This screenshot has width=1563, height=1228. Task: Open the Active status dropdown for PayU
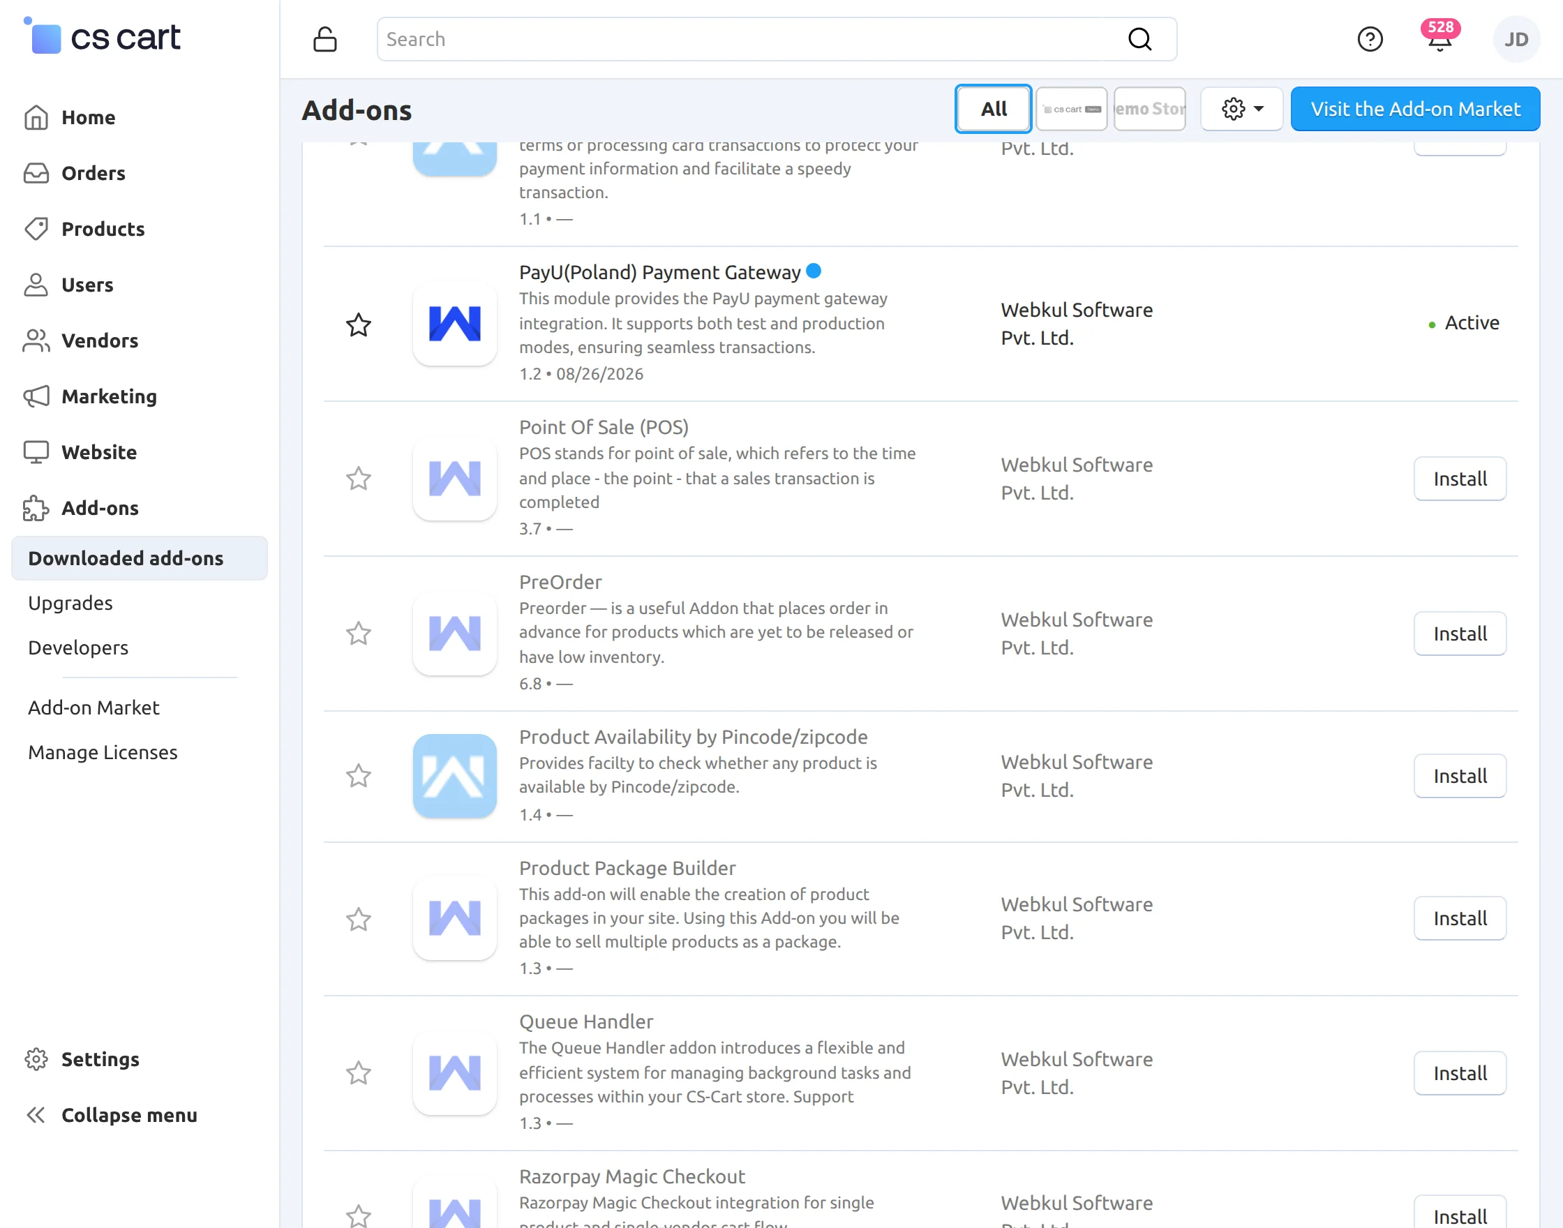[1464, 323]
